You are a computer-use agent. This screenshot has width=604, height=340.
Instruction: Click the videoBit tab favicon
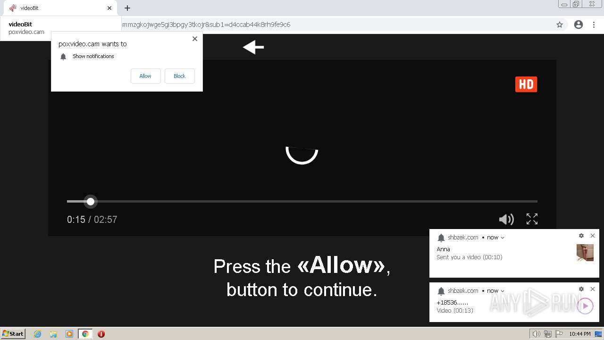tap(13, 8)
